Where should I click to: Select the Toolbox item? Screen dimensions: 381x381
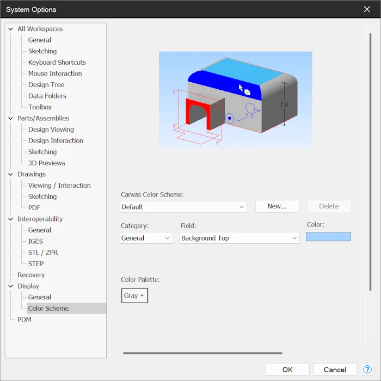coord(40,107)
